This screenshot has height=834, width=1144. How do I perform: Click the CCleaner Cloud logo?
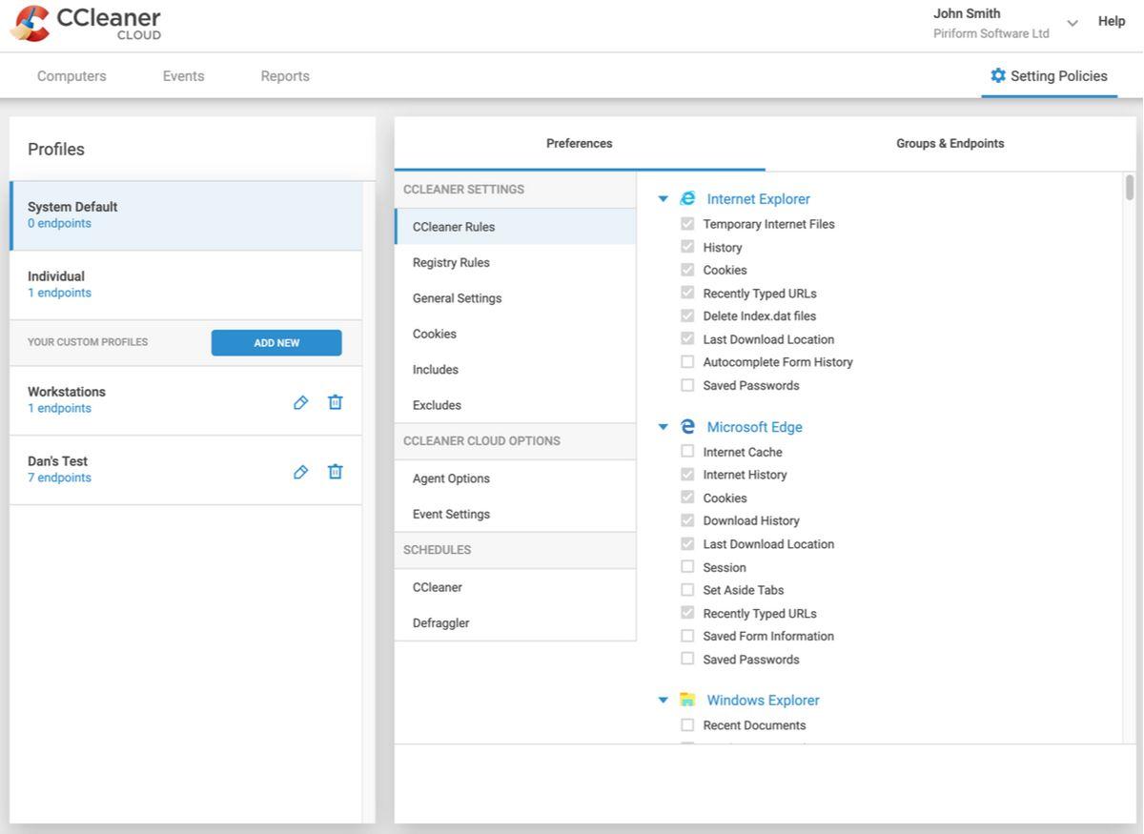click(86, 24)
